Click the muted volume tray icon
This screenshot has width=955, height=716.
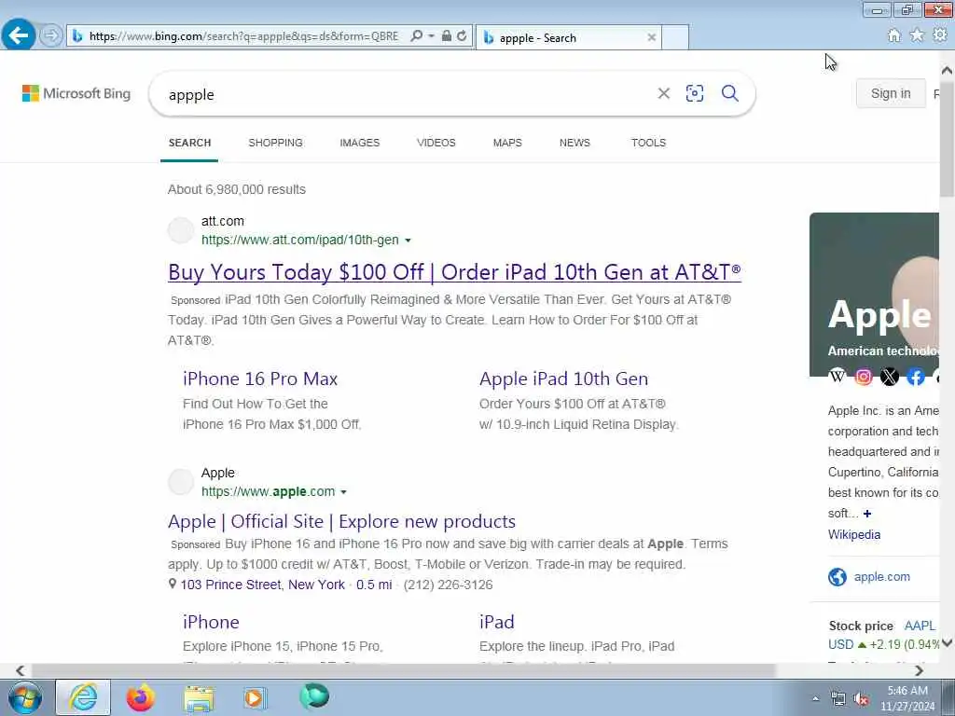click(x=861, y=699)
